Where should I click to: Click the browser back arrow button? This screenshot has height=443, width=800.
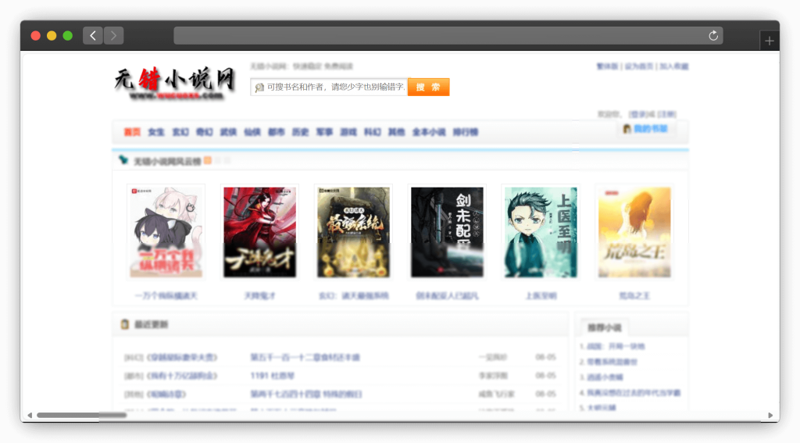[x=93, y=35]
